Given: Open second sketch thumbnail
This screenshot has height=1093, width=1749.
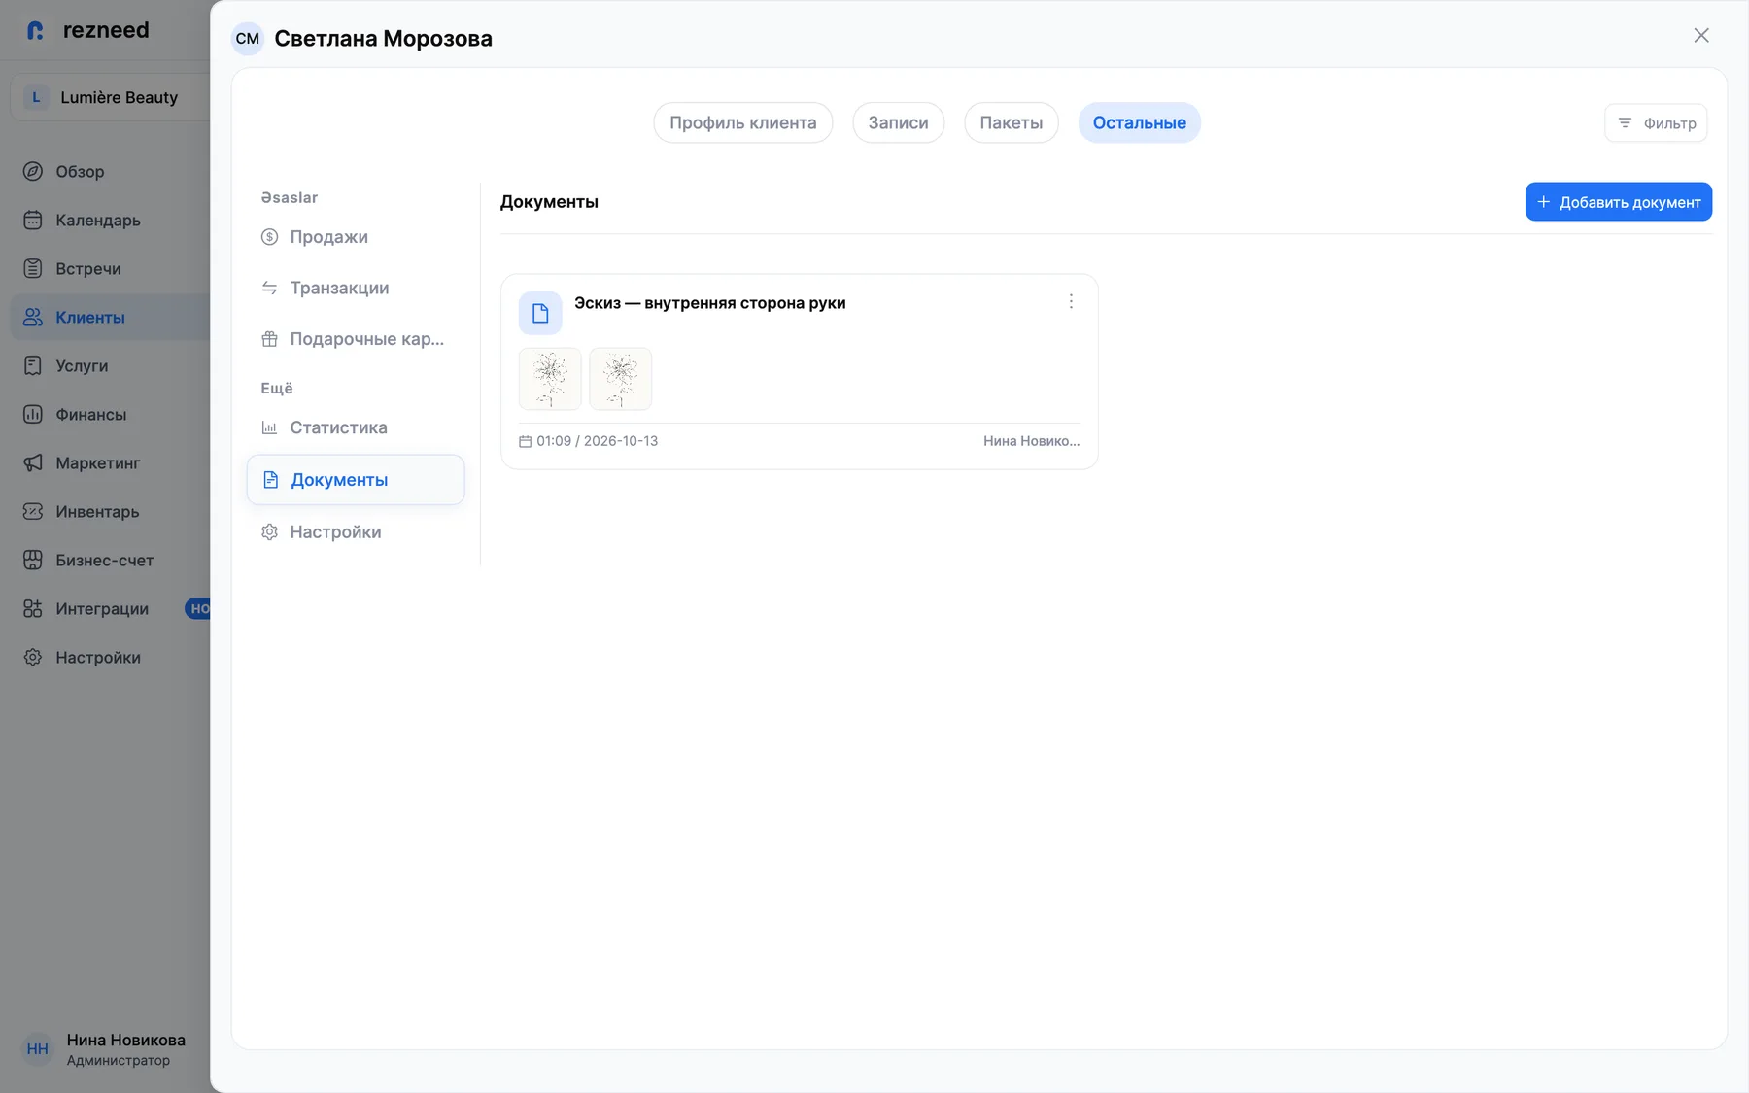Looking at the screenshot, I should click(x=620, y=379).
